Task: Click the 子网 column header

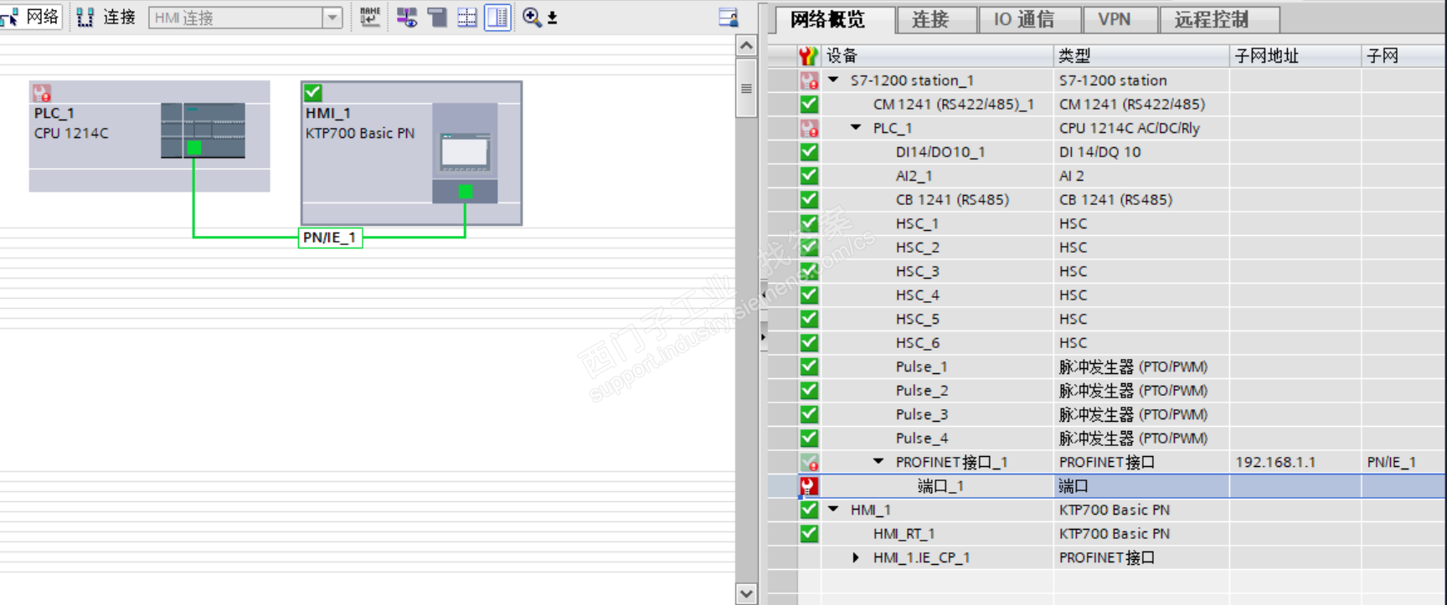Action: [x=1404, y=56]
